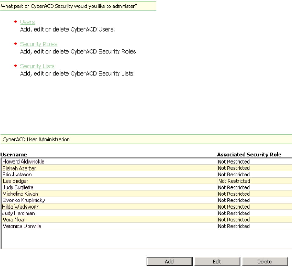This screenshot has height=271, width=292.
Task: Click Not Restricted role for Zvonko Krupilnicky
Action: 234,200
